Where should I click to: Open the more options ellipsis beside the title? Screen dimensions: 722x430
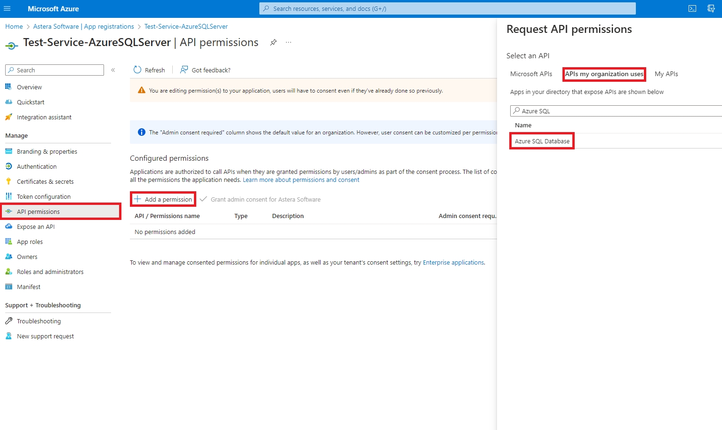[289, 42]
